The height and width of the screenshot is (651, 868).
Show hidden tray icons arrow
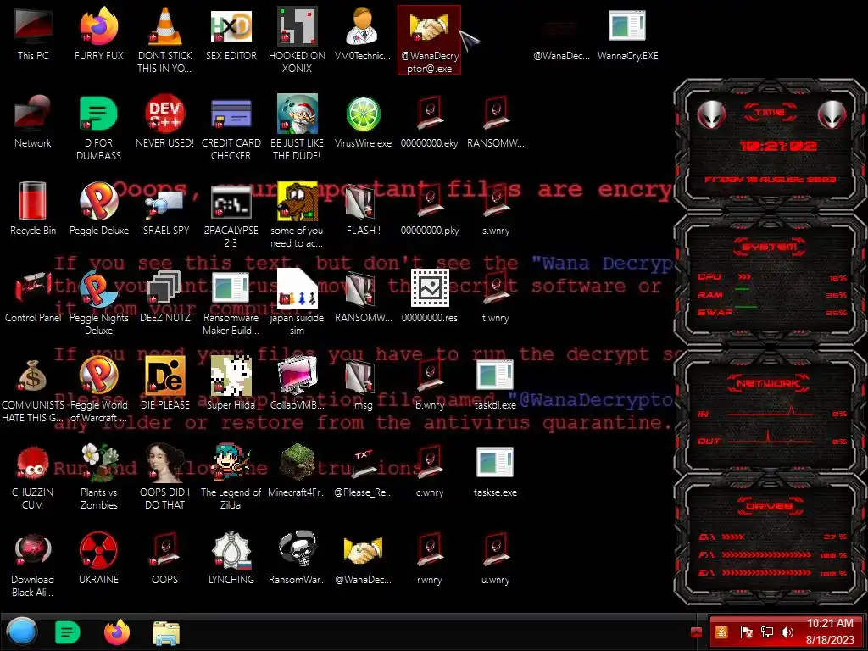pos(697,632)
